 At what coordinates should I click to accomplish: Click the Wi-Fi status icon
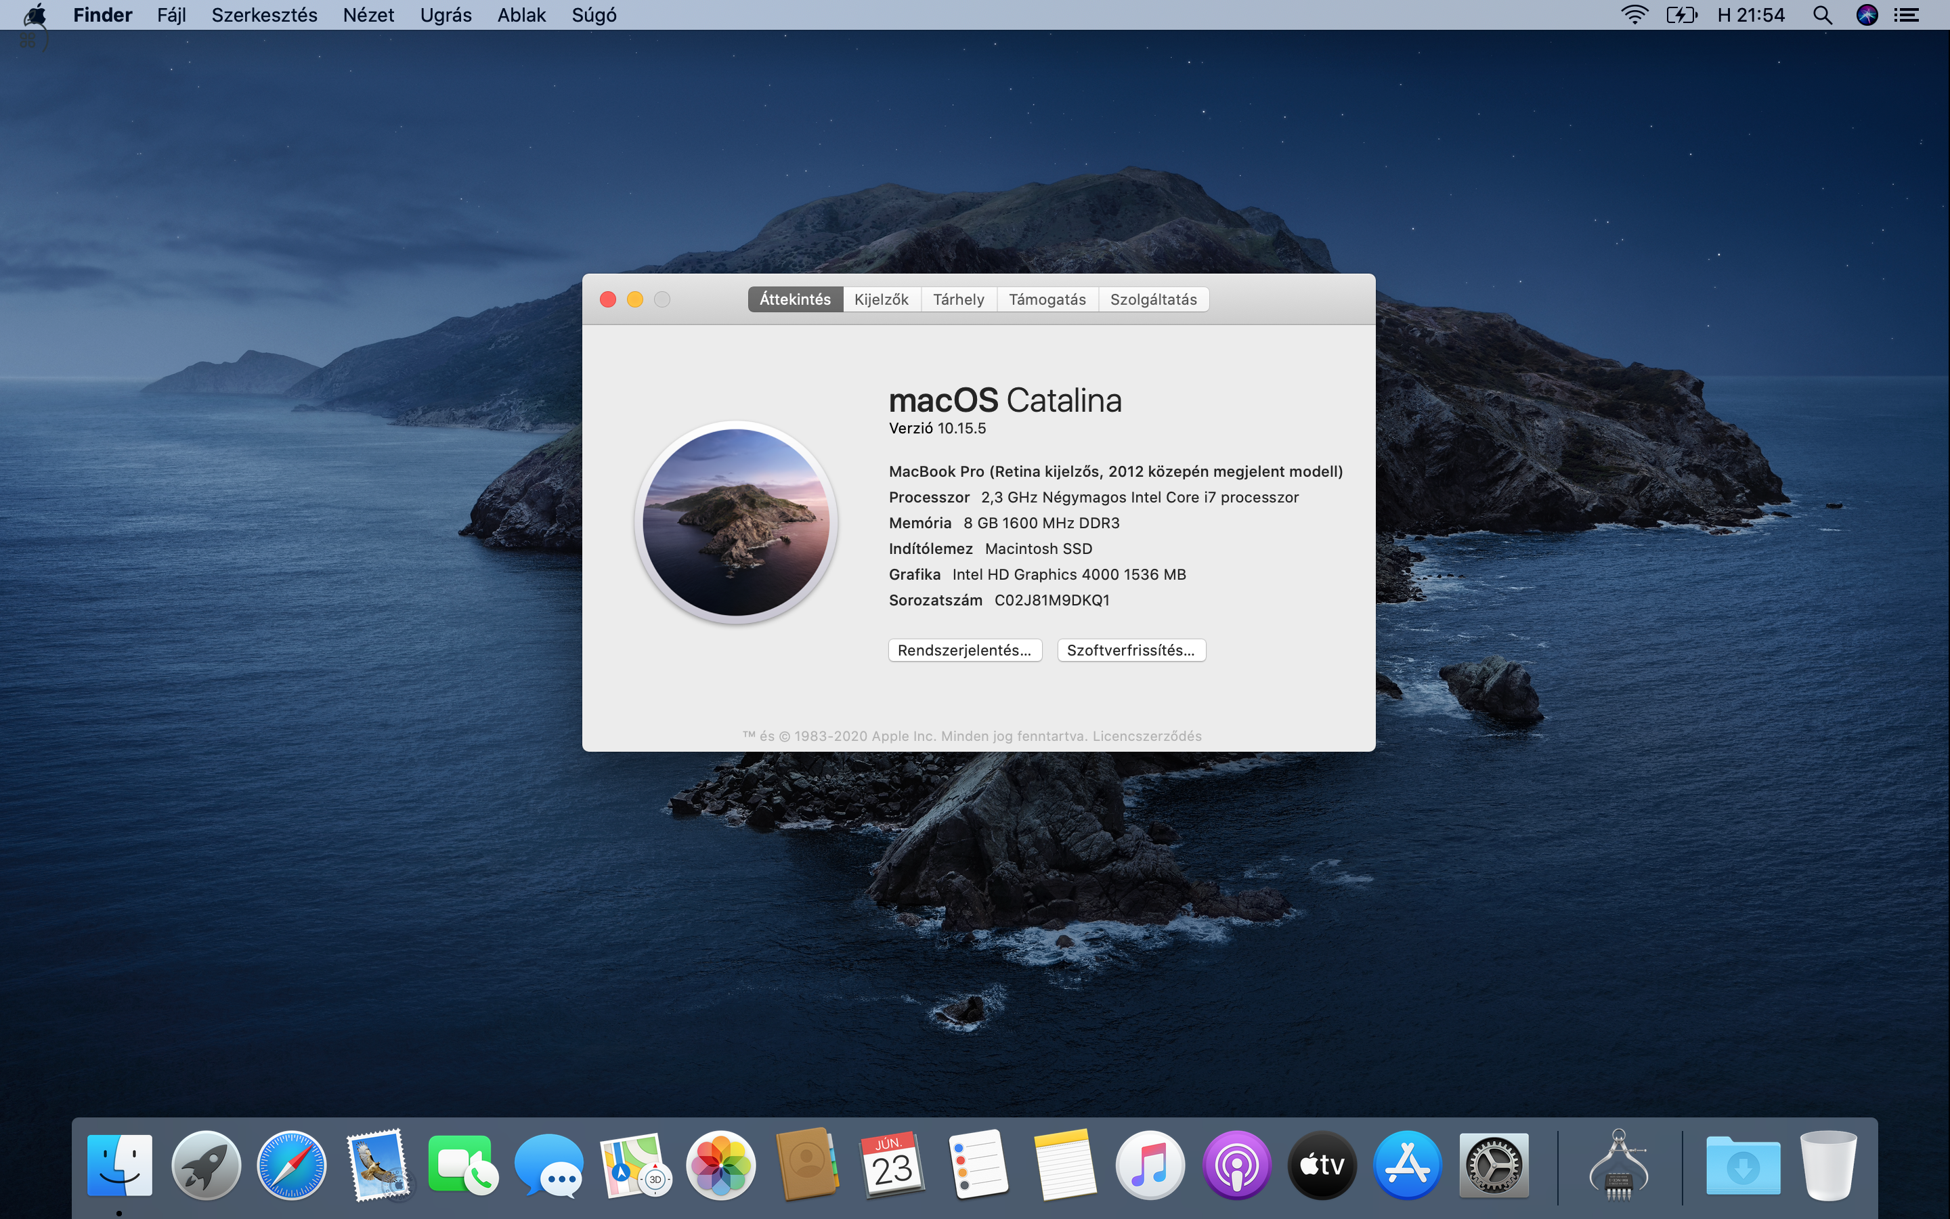[1634, 14]
